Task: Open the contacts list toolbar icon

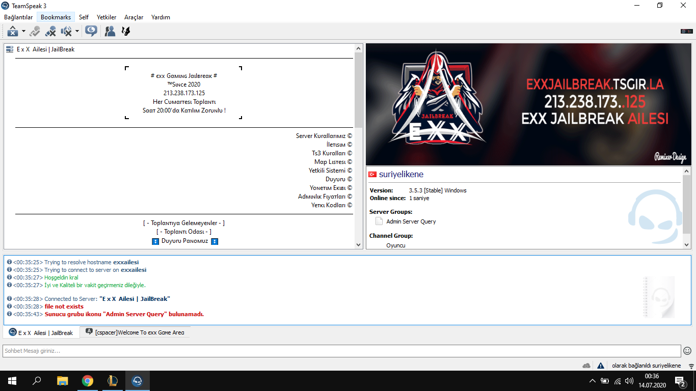Action: pos(110,32)
